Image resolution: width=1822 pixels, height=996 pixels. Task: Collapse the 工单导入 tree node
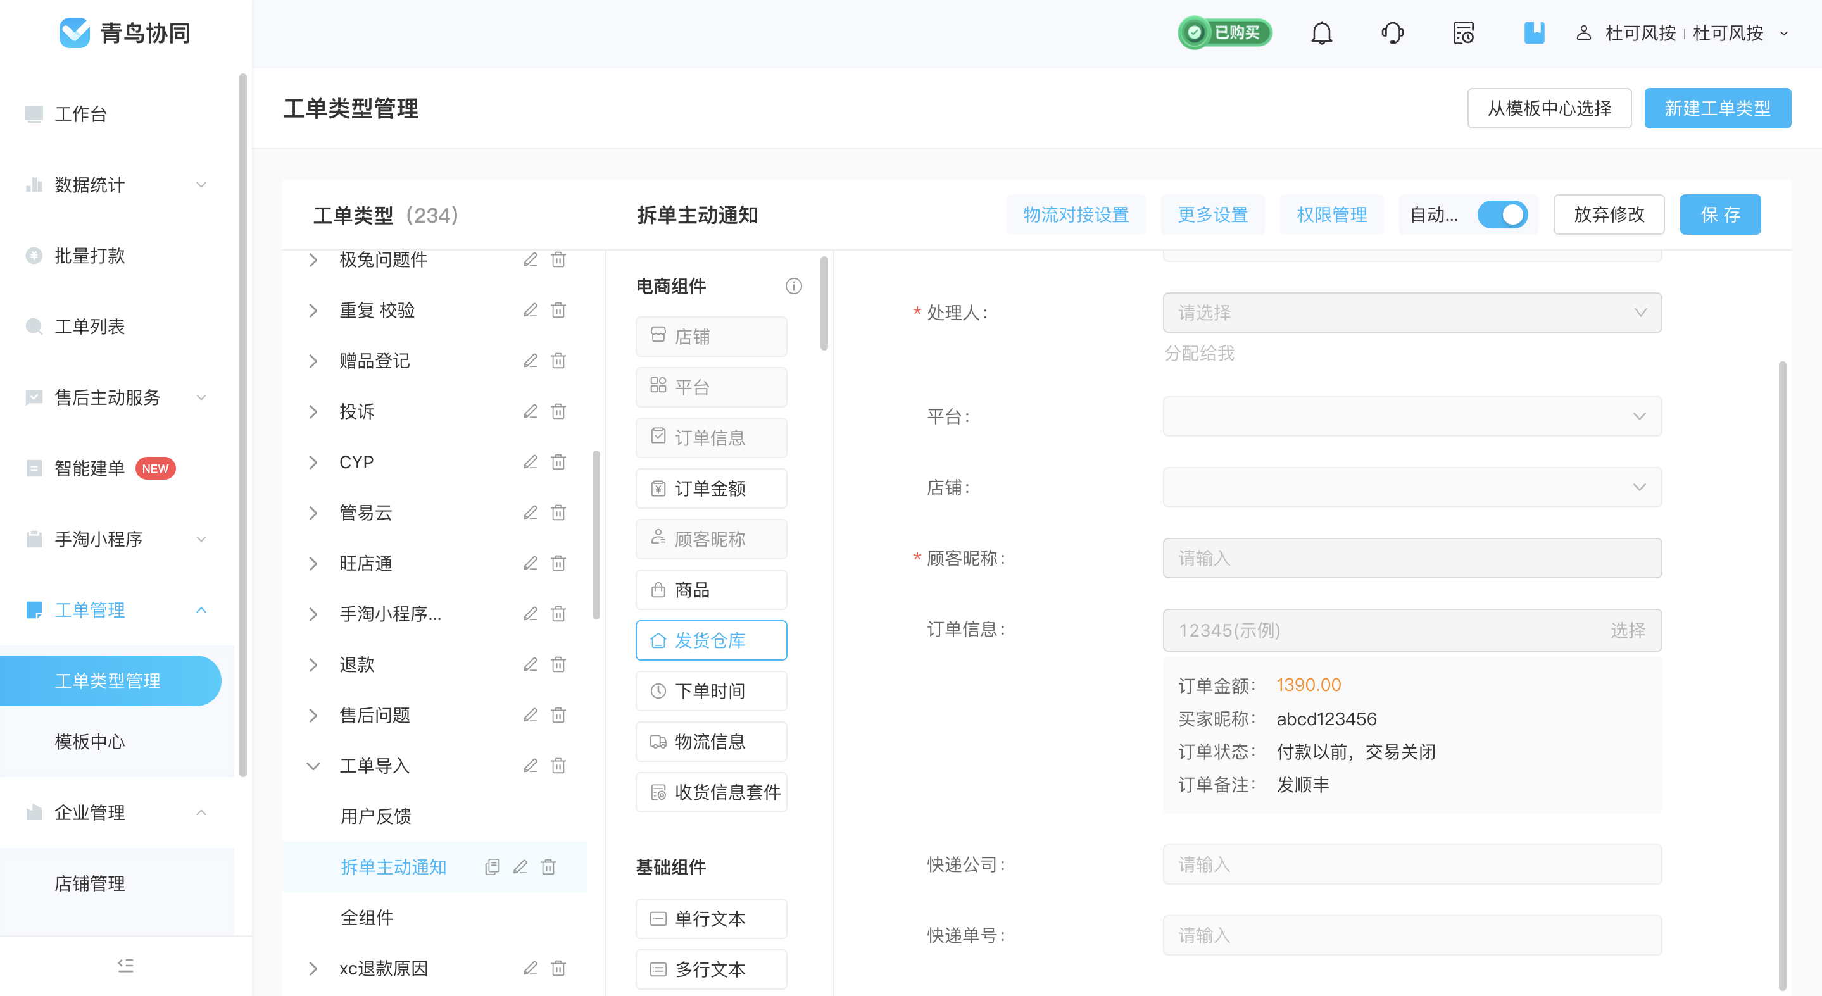point(313,766)
